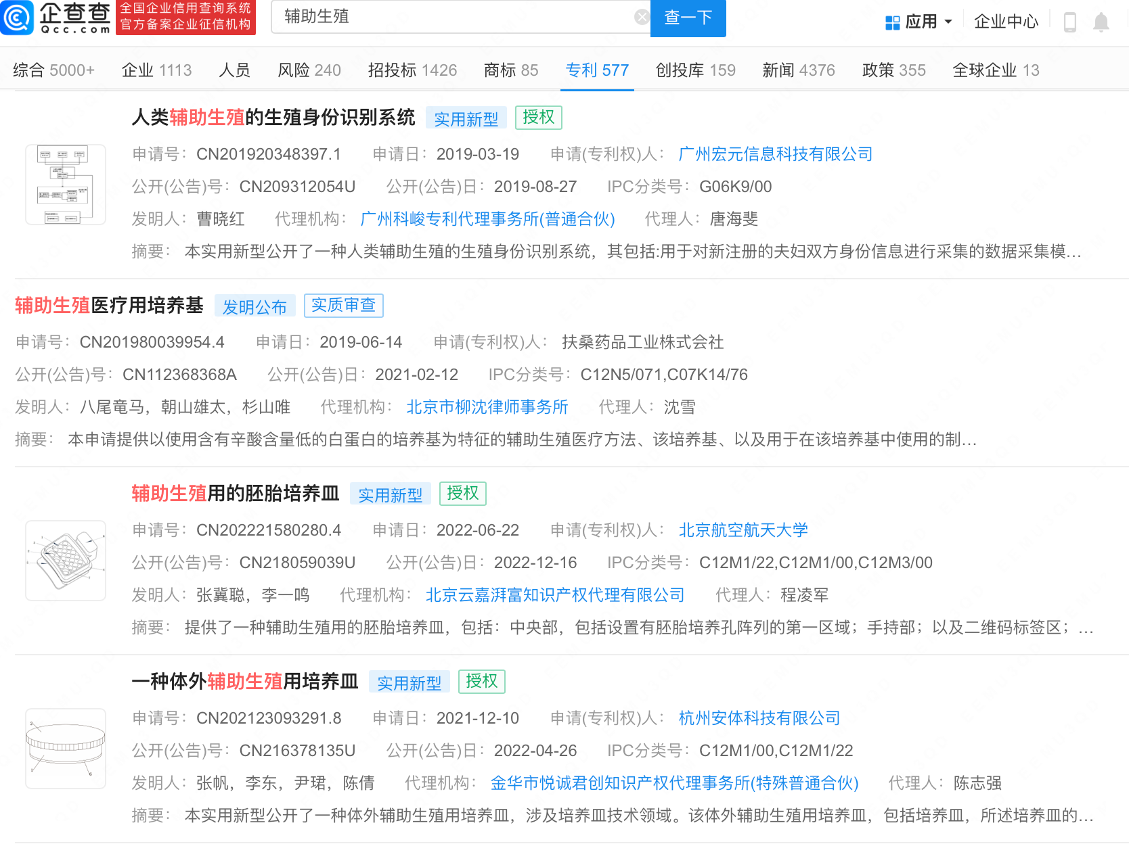The image size is (1129, 844).
Task: Open patent 一种体外辅助生殖用培养皿
Action: (245, 682)
